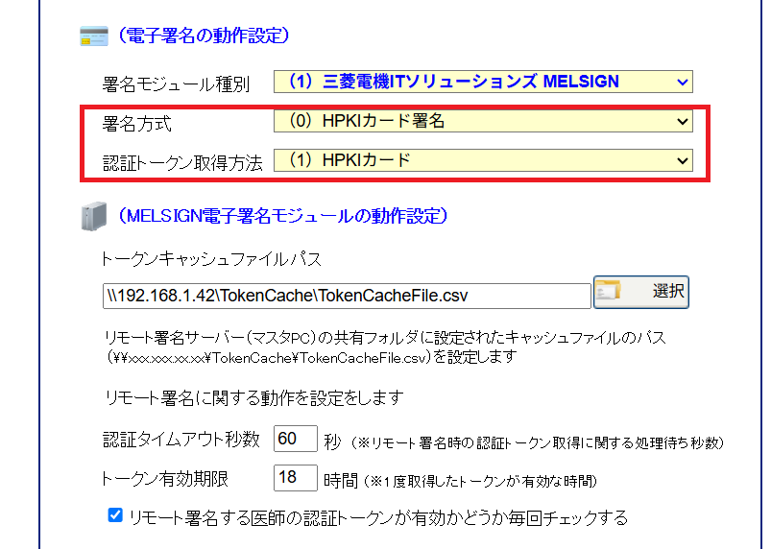Click the server icon beside MELSIGN電子署名モジュール
The image size is (771, 549).
coord(94,216)
